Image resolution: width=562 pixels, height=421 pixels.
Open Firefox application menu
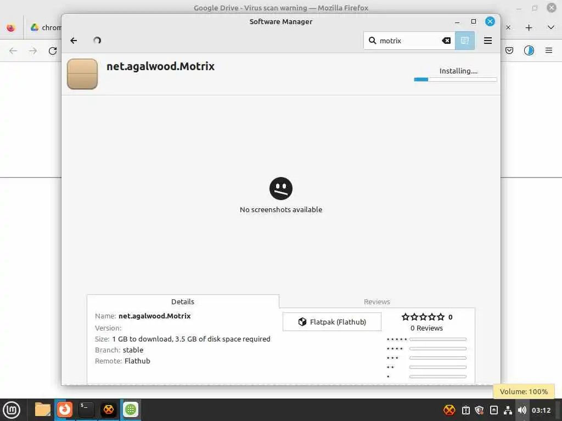click(x=549, y=50)
